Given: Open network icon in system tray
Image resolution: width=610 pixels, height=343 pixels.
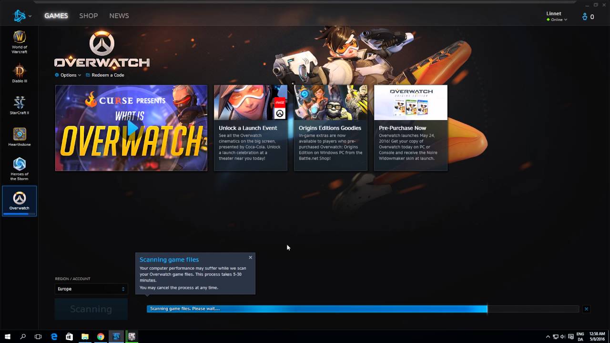Looking at the screenshot, I should (556, 336).
